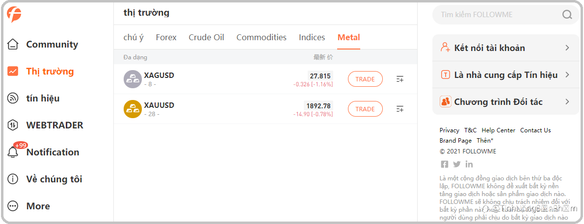584x224 pixels.
Task: Switch to the Crude Oil tab
Action: click(206, 37)
